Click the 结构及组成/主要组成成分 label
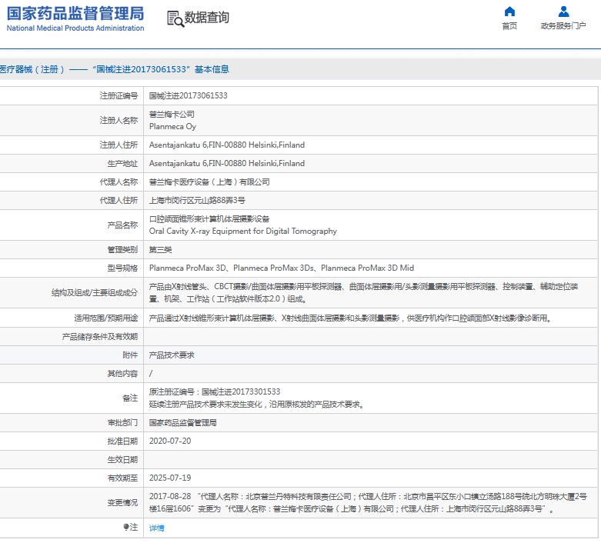601x543 pixels. coord(95,293)
